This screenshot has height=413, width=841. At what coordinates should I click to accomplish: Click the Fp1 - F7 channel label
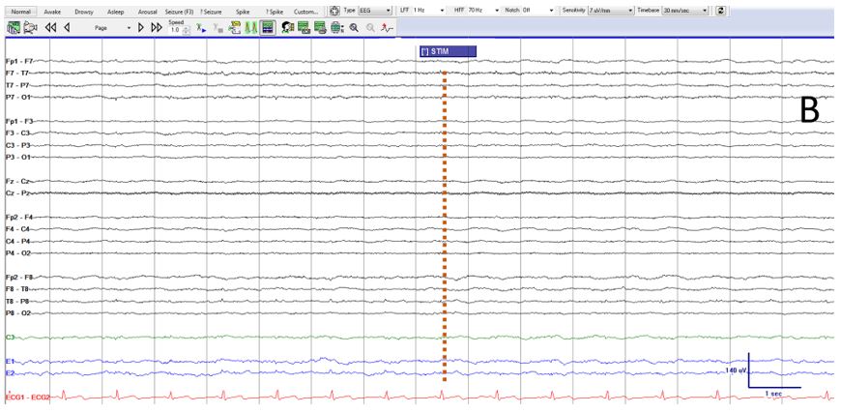[19, 61]
